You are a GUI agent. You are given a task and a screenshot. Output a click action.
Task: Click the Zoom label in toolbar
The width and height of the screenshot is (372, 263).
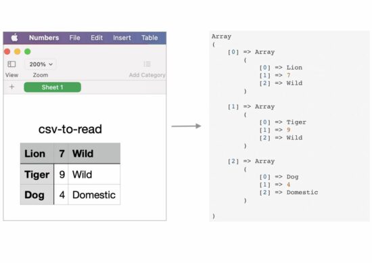(41, 75)
